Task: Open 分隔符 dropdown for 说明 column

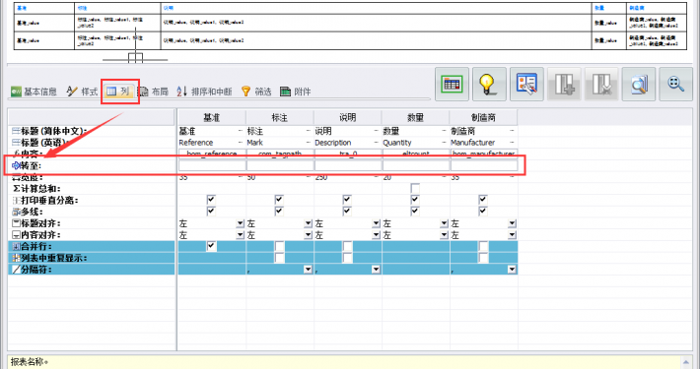Action: 376,270
